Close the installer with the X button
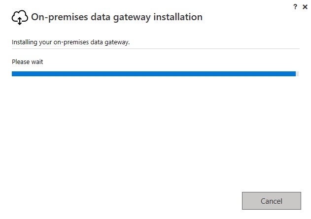This screenshot has height=219, width=311. coord(305,7)
